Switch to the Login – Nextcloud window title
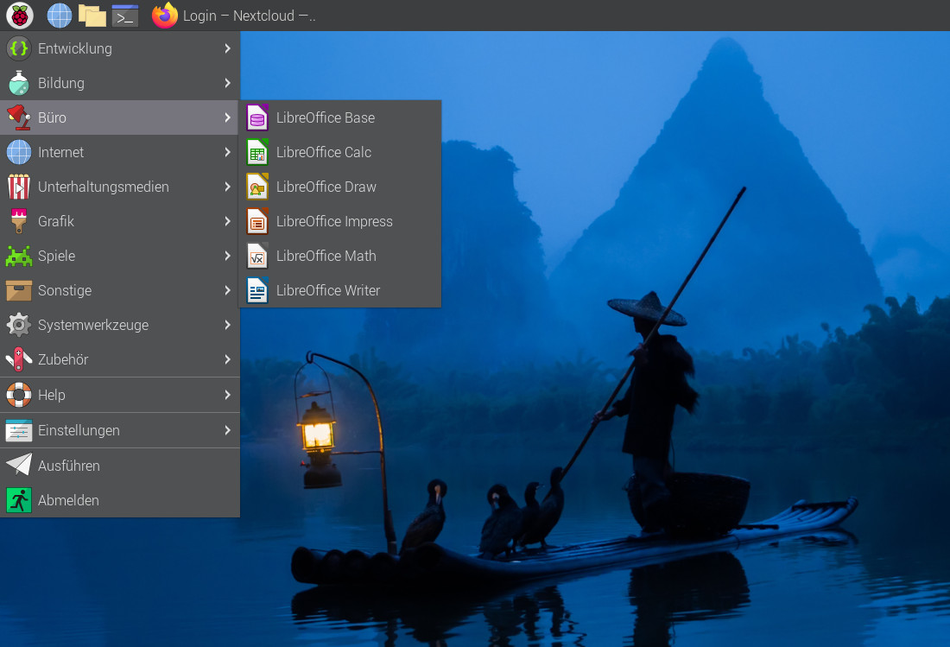This screenshot has height=647, width=950. (x=249, y=16)
